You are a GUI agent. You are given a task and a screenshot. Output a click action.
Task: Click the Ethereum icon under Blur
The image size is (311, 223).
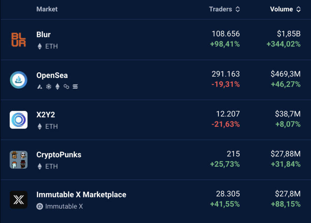point(40,46)
